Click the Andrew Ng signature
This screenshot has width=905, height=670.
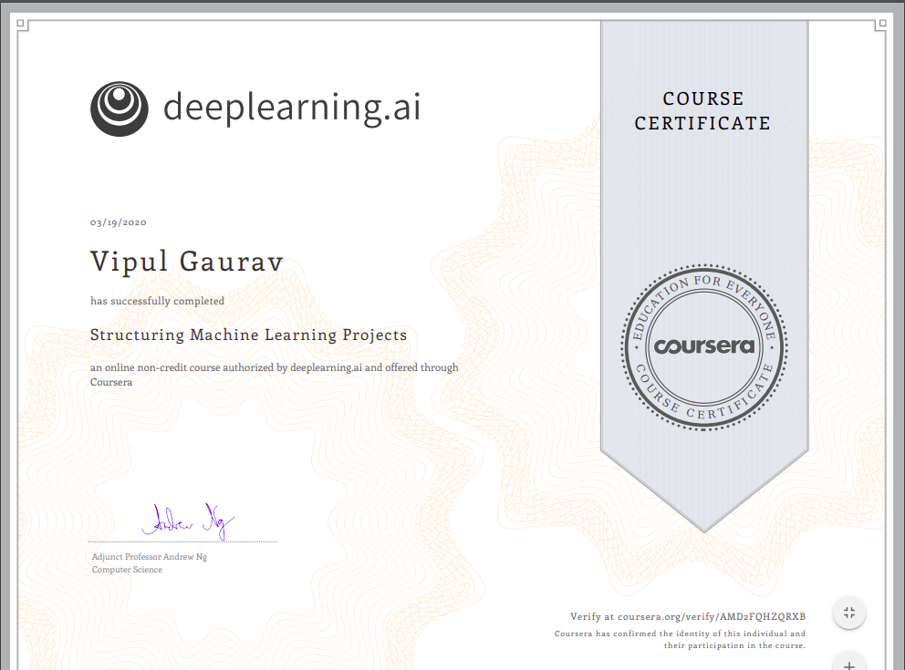pyautogui.click(x=188, y=521)
